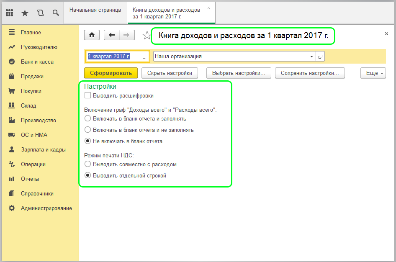Add report to favorites with star outline
Image resolution: width=396 pixels, height=262 pixels.
coord(146,36)
